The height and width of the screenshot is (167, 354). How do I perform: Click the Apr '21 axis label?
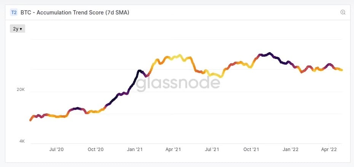[x=173, y=150]
